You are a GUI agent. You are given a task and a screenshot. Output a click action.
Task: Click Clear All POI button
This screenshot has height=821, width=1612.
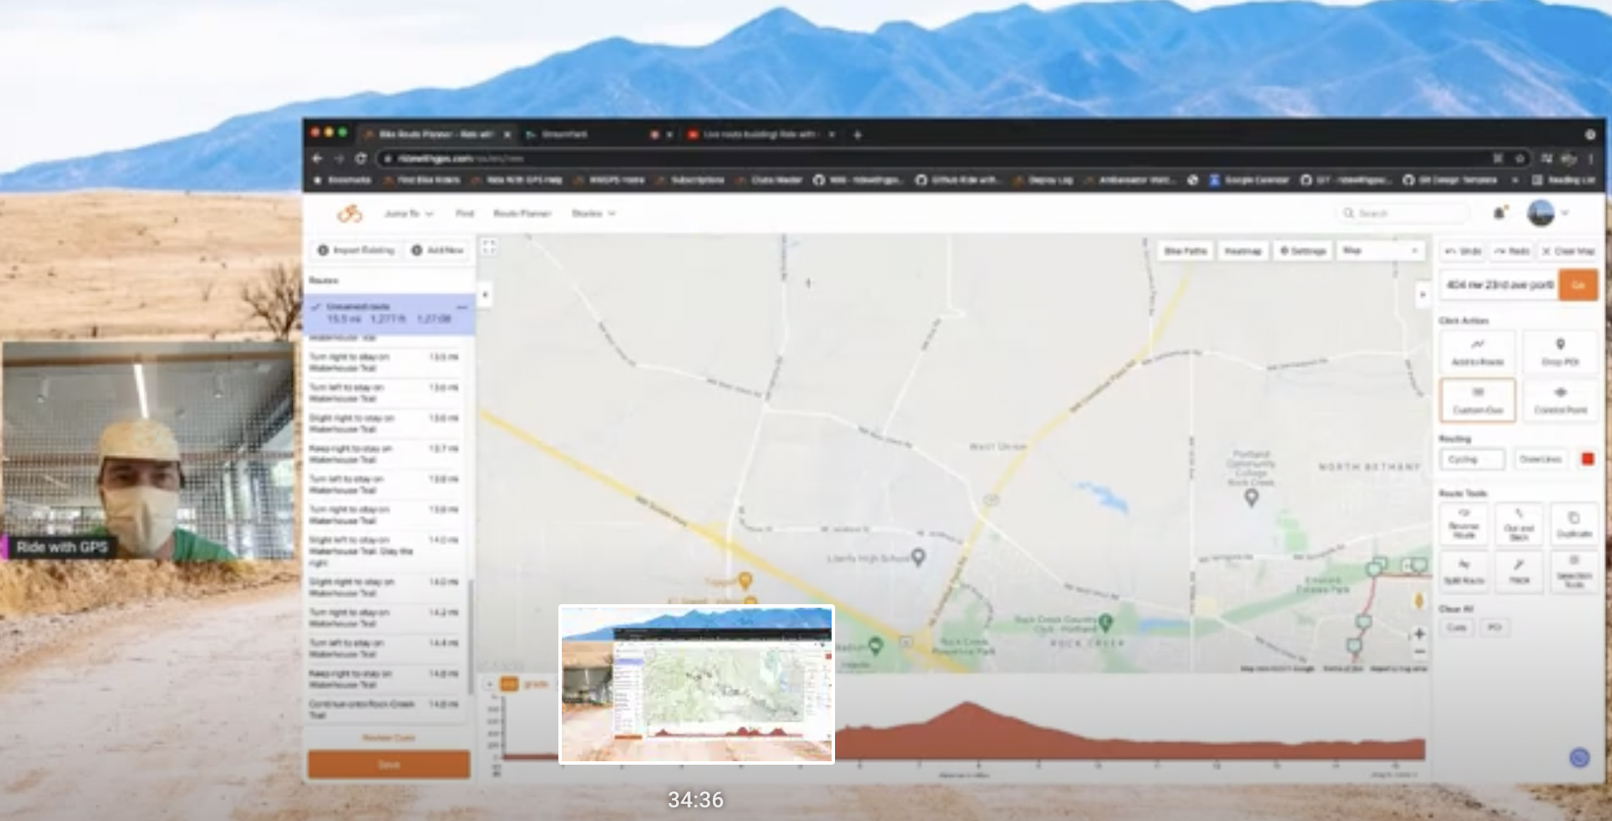tap(1494, 627)
